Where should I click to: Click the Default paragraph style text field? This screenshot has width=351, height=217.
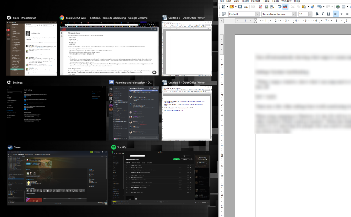click(242, 14)
